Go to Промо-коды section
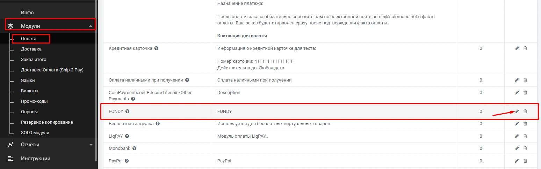The width and height of the screenshot is (541, 169). point(34,101)
